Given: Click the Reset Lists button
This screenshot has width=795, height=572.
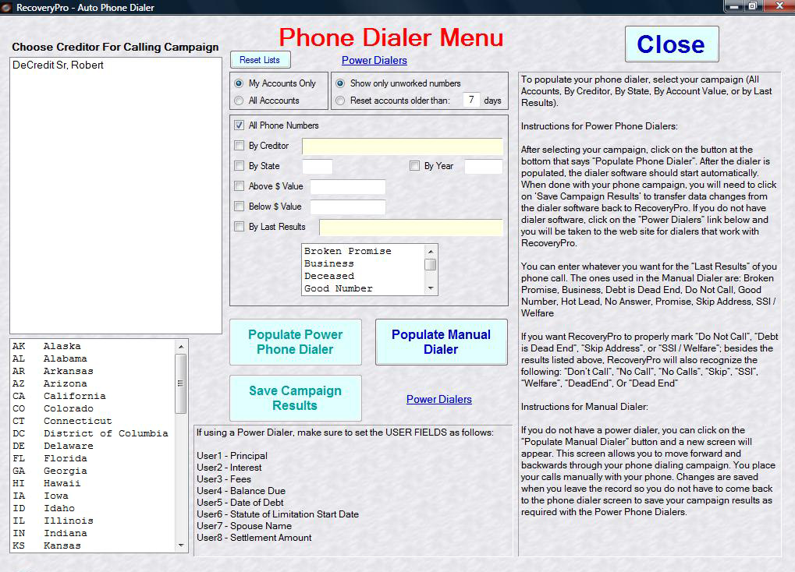Looking at the screenshot, I should [x=260, y=60].
